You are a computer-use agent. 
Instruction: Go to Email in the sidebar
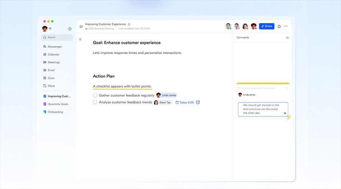click(51, 70)
